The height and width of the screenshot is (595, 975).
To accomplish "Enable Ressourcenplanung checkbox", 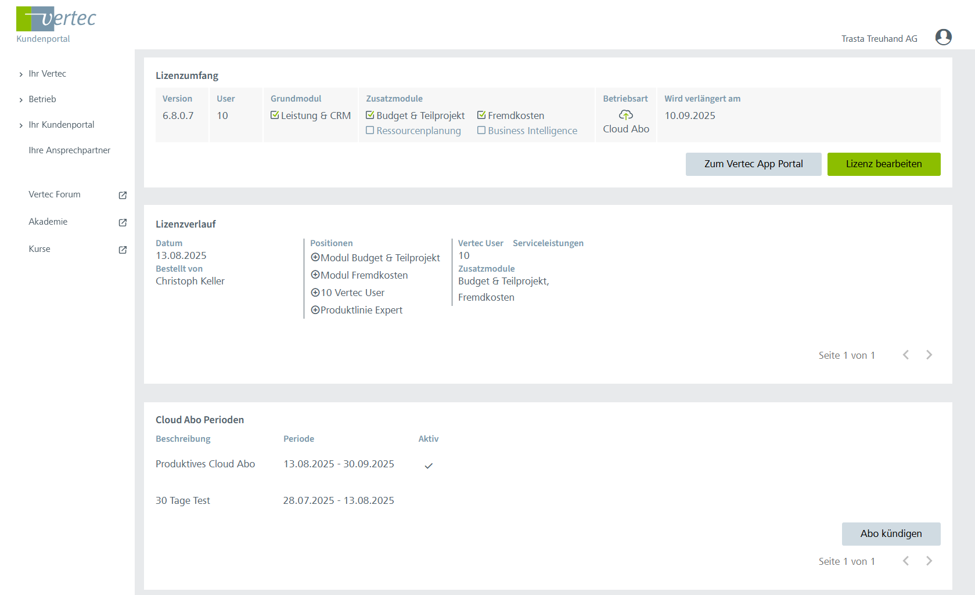I will [370, 131].
